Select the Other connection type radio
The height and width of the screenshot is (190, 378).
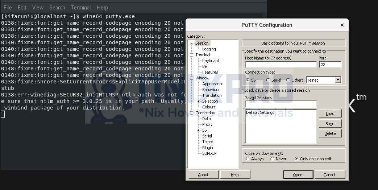tap(288, 80)
